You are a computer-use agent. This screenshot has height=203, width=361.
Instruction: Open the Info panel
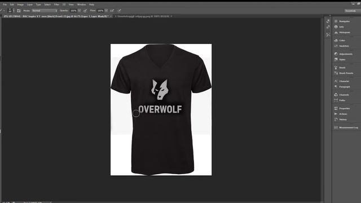339,27
